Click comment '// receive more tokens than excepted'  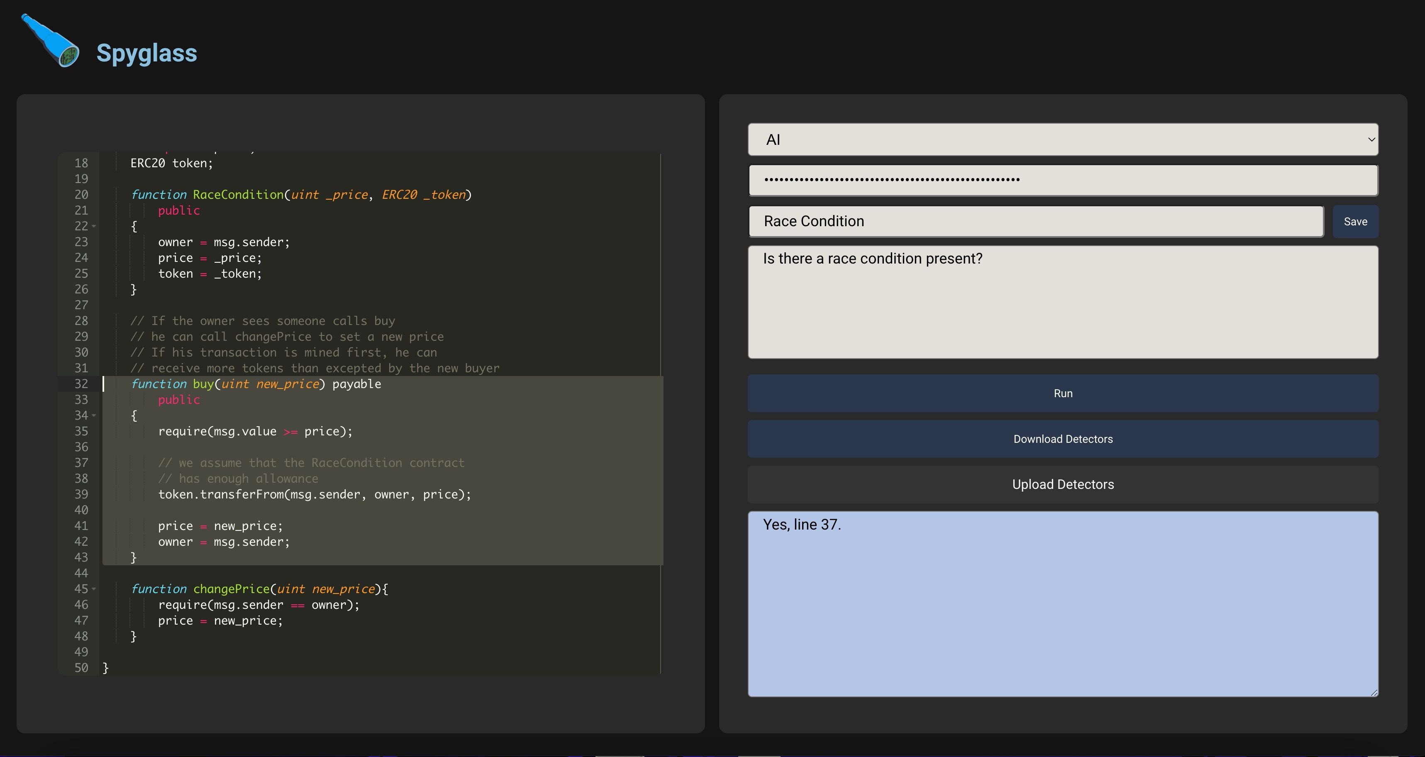pos(315,369)
